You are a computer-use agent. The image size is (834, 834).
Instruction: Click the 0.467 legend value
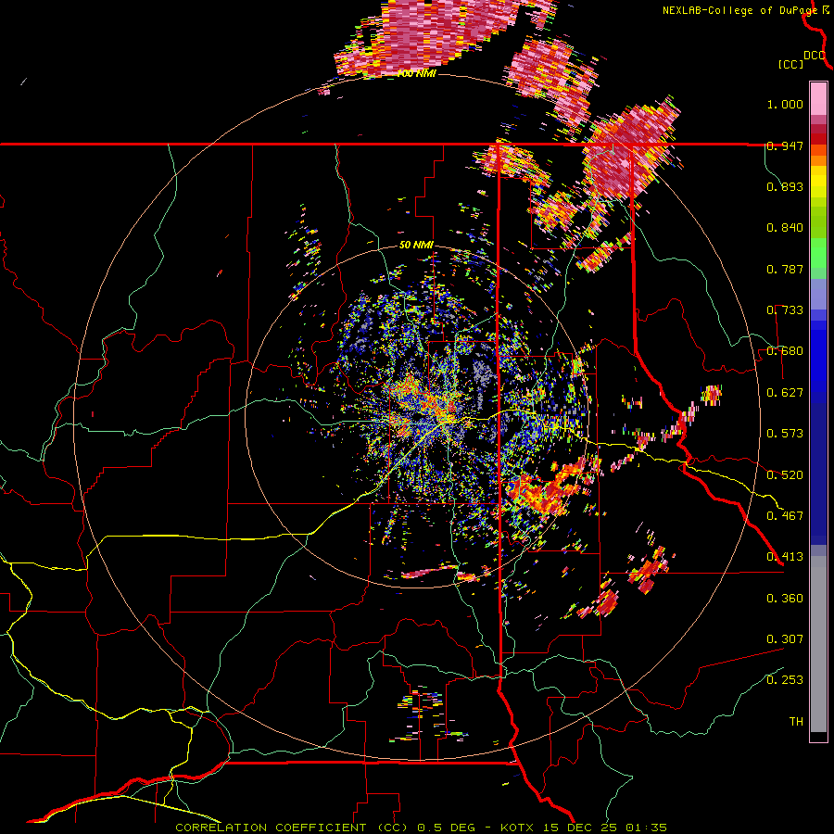[785, 516]
